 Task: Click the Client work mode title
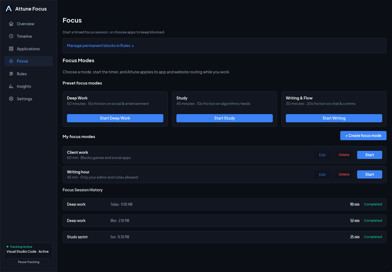(78, 152)
